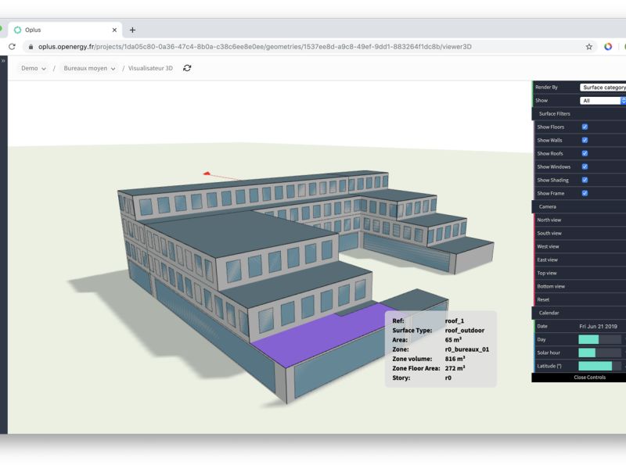The height and width of the screenshot is (469, 626).
Task: Switch to South view
Action: click(580, 233)
